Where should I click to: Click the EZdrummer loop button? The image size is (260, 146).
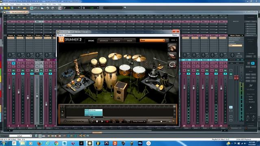(x=92, y=121)
